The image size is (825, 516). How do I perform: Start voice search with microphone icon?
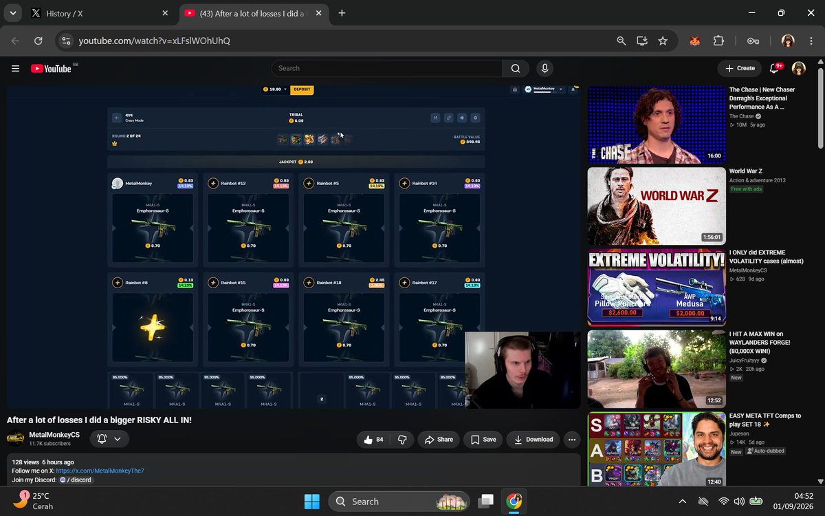pos(544,68)
